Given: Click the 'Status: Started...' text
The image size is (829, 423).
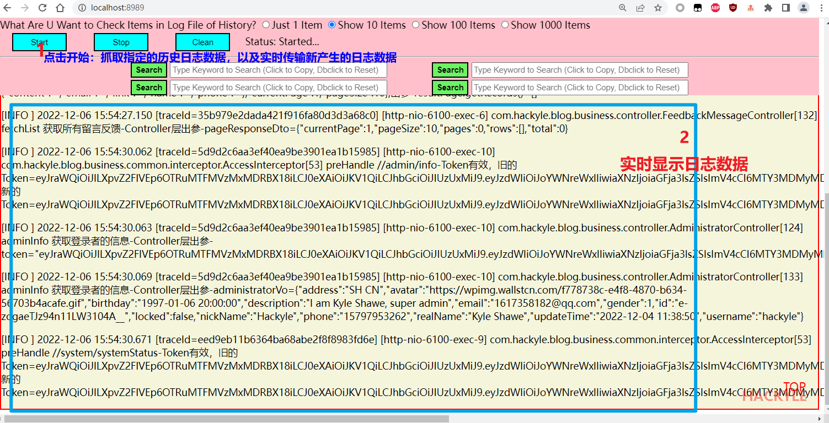Looking at the screenshot, I should tap(282, 41).
